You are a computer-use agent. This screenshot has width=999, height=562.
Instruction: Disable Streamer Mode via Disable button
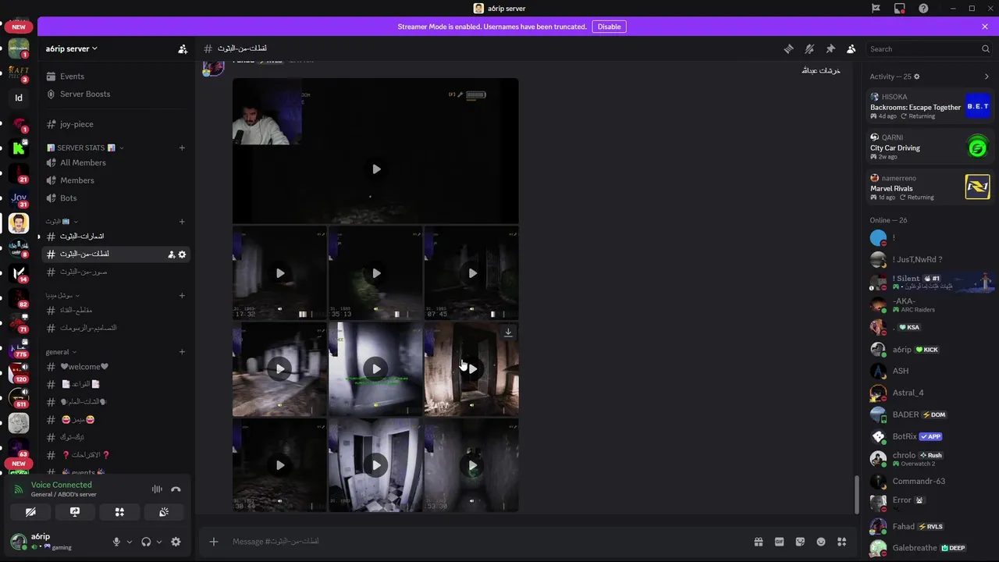pos(610,27)
